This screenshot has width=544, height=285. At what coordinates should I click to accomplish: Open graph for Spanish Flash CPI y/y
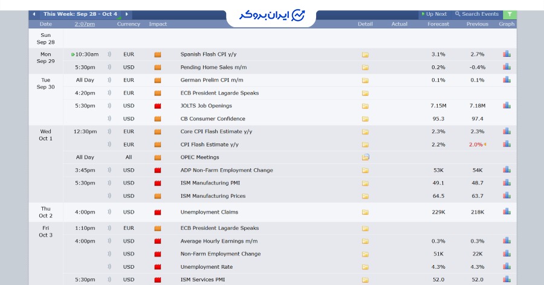pos(507,54)
